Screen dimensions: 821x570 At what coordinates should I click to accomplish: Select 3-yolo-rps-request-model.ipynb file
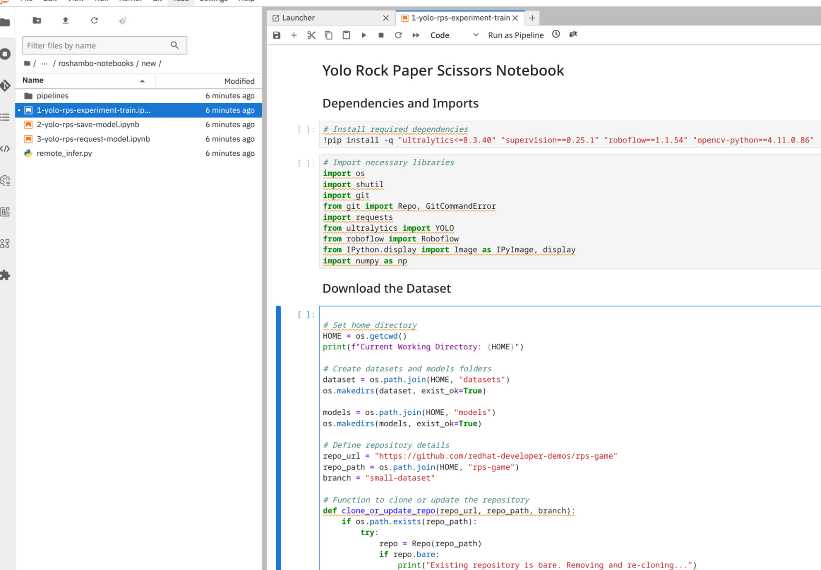[x=139, y=139]
